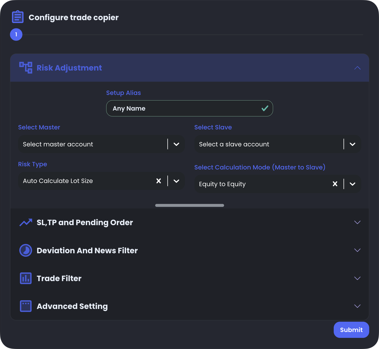Image resolution: width=379 pixels, height=349 pixels.
Task: Clear the Equity to Equity selection
Action: coord(335,184)
